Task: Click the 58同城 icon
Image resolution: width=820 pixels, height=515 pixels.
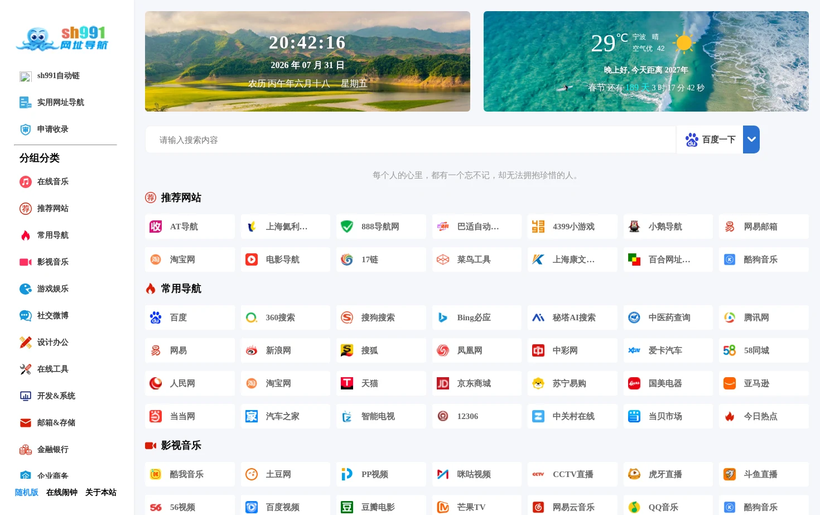Action: [x=730, y=350]
